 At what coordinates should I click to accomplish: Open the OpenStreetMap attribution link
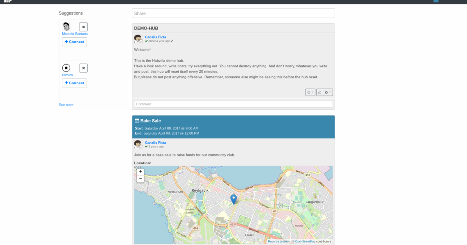coord(305,241)
